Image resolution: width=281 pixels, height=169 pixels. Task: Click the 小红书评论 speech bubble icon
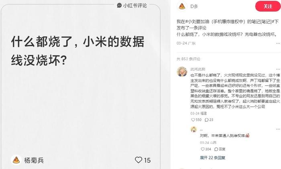click(119, 5)
